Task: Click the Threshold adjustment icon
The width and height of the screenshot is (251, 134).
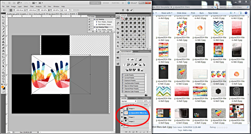Action: pos(134,70)
